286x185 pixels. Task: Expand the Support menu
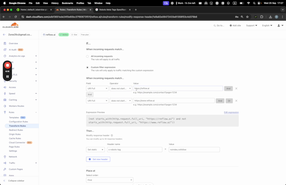[252, 25]
